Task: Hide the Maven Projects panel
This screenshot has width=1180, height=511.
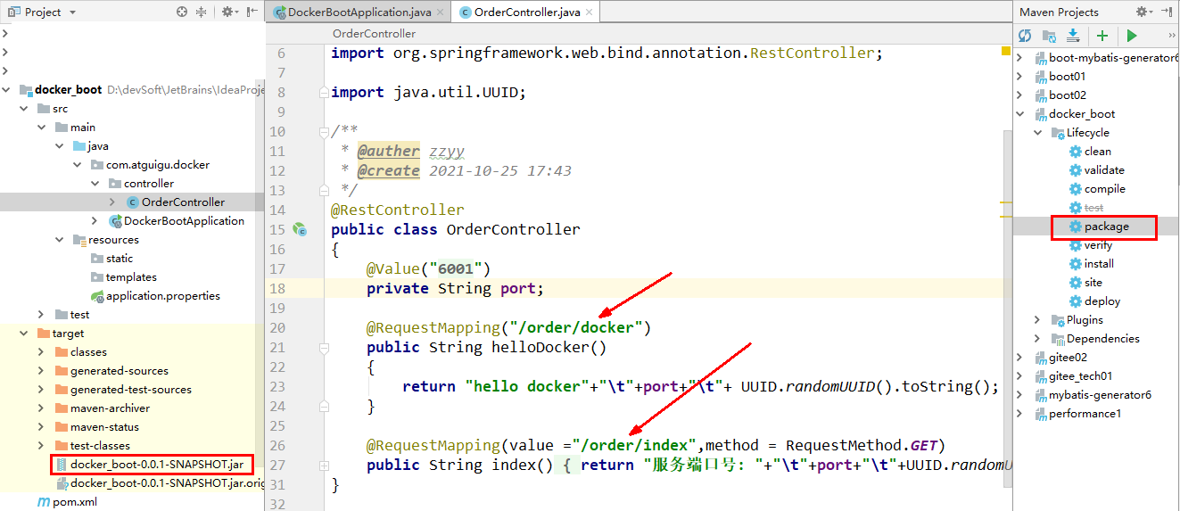Action: tap(1167, 12)
